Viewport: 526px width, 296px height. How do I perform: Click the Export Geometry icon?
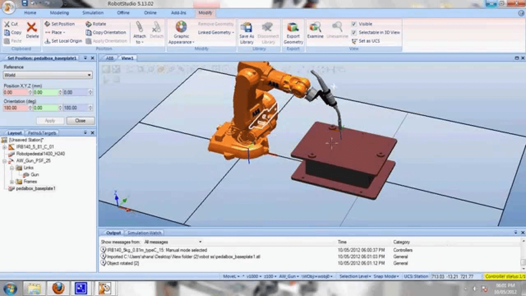pyautogui.click(x=293, y=27)
